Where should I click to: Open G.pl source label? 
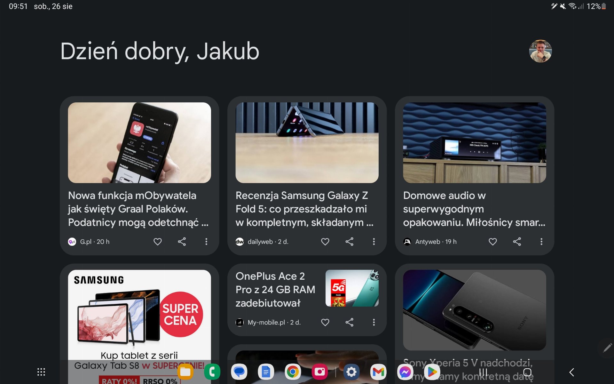coord(89,242)
